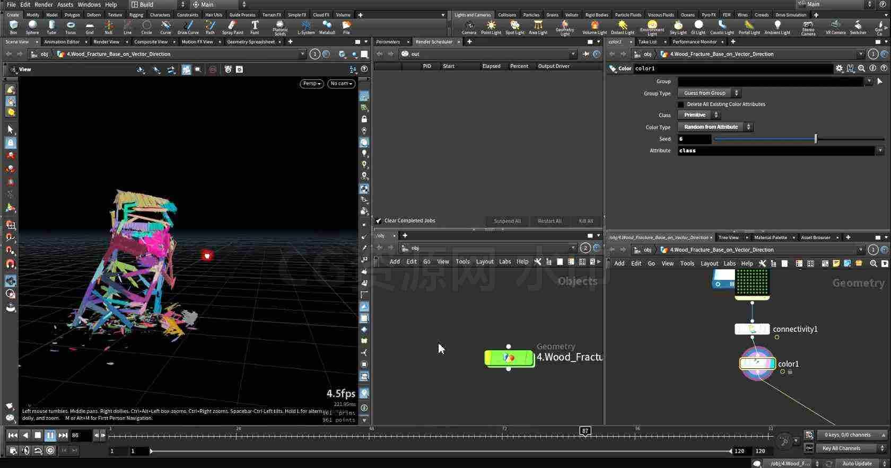
Task: Select the Sphere shelf tool
Action: [32, 27]
